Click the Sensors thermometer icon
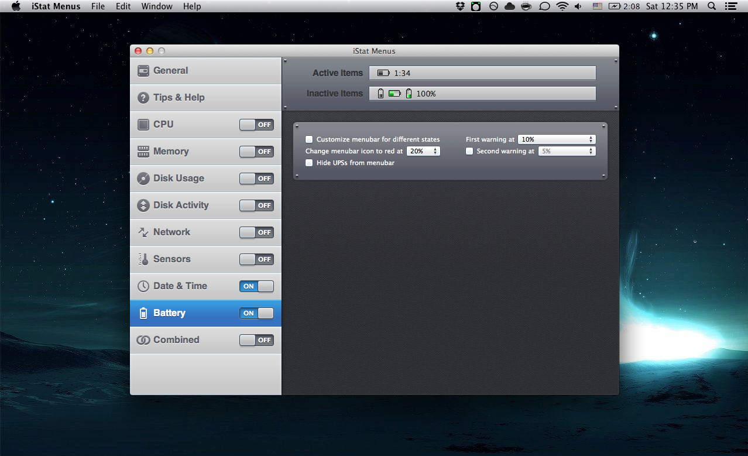The height and width of the screenshot is (456, 748). click(x=143, y=259)
